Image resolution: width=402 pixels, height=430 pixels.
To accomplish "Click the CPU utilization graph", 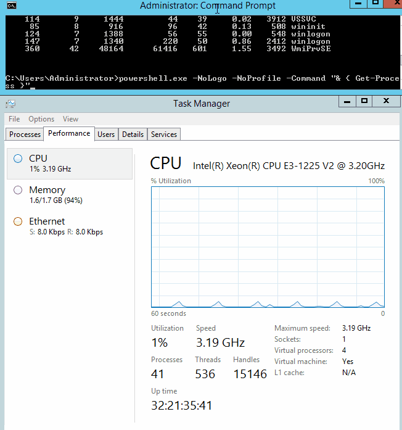I will (x=268, y=247).
